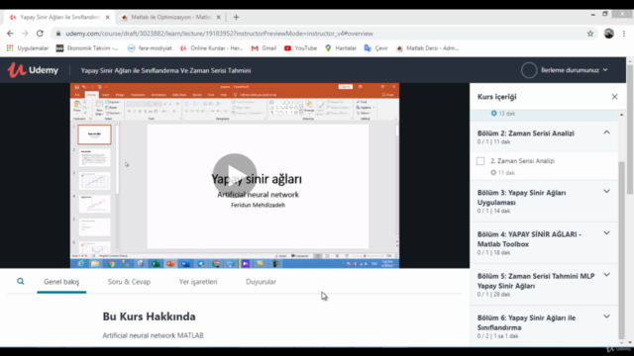This screenshot has height=356, width=634.
Task: Open fara-modiyiat bookmark
Action: pyautogui.click(x=150, y=48)
